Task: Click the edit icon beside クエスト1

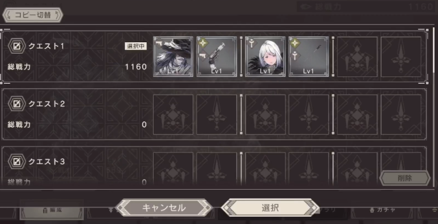Action: (17, 46)
